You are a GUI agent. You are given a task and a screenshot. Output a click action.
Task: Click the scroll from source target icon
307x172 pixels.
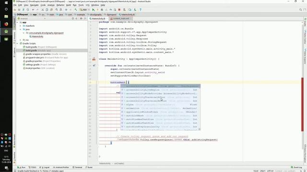click(73, 19)
